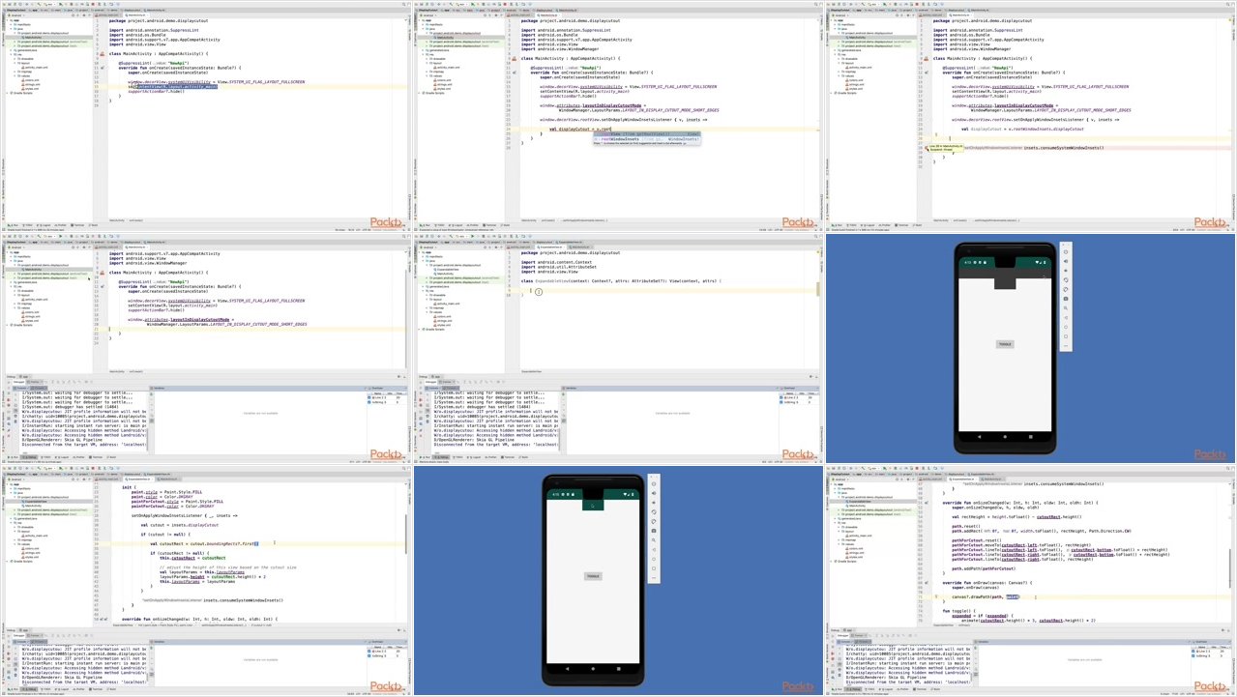Click power icon beside green-cutout emulator
Viewport: 1237px width, 697px height.
tap(654, 484)
